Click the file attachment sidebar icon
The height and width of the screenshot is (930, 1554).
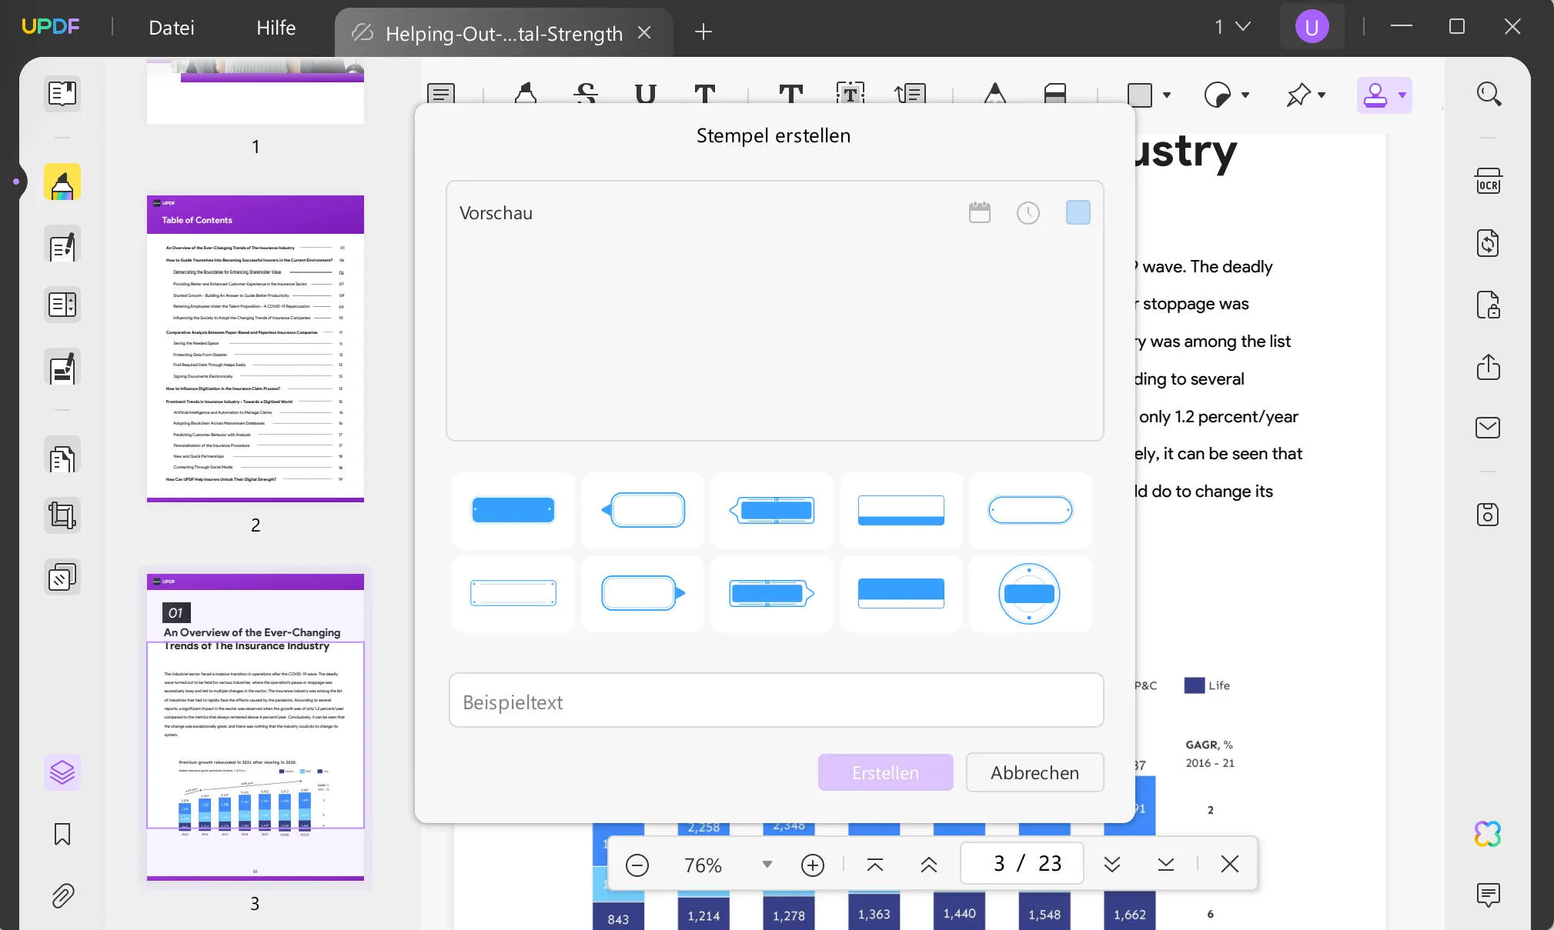click(x=62, y=895)
